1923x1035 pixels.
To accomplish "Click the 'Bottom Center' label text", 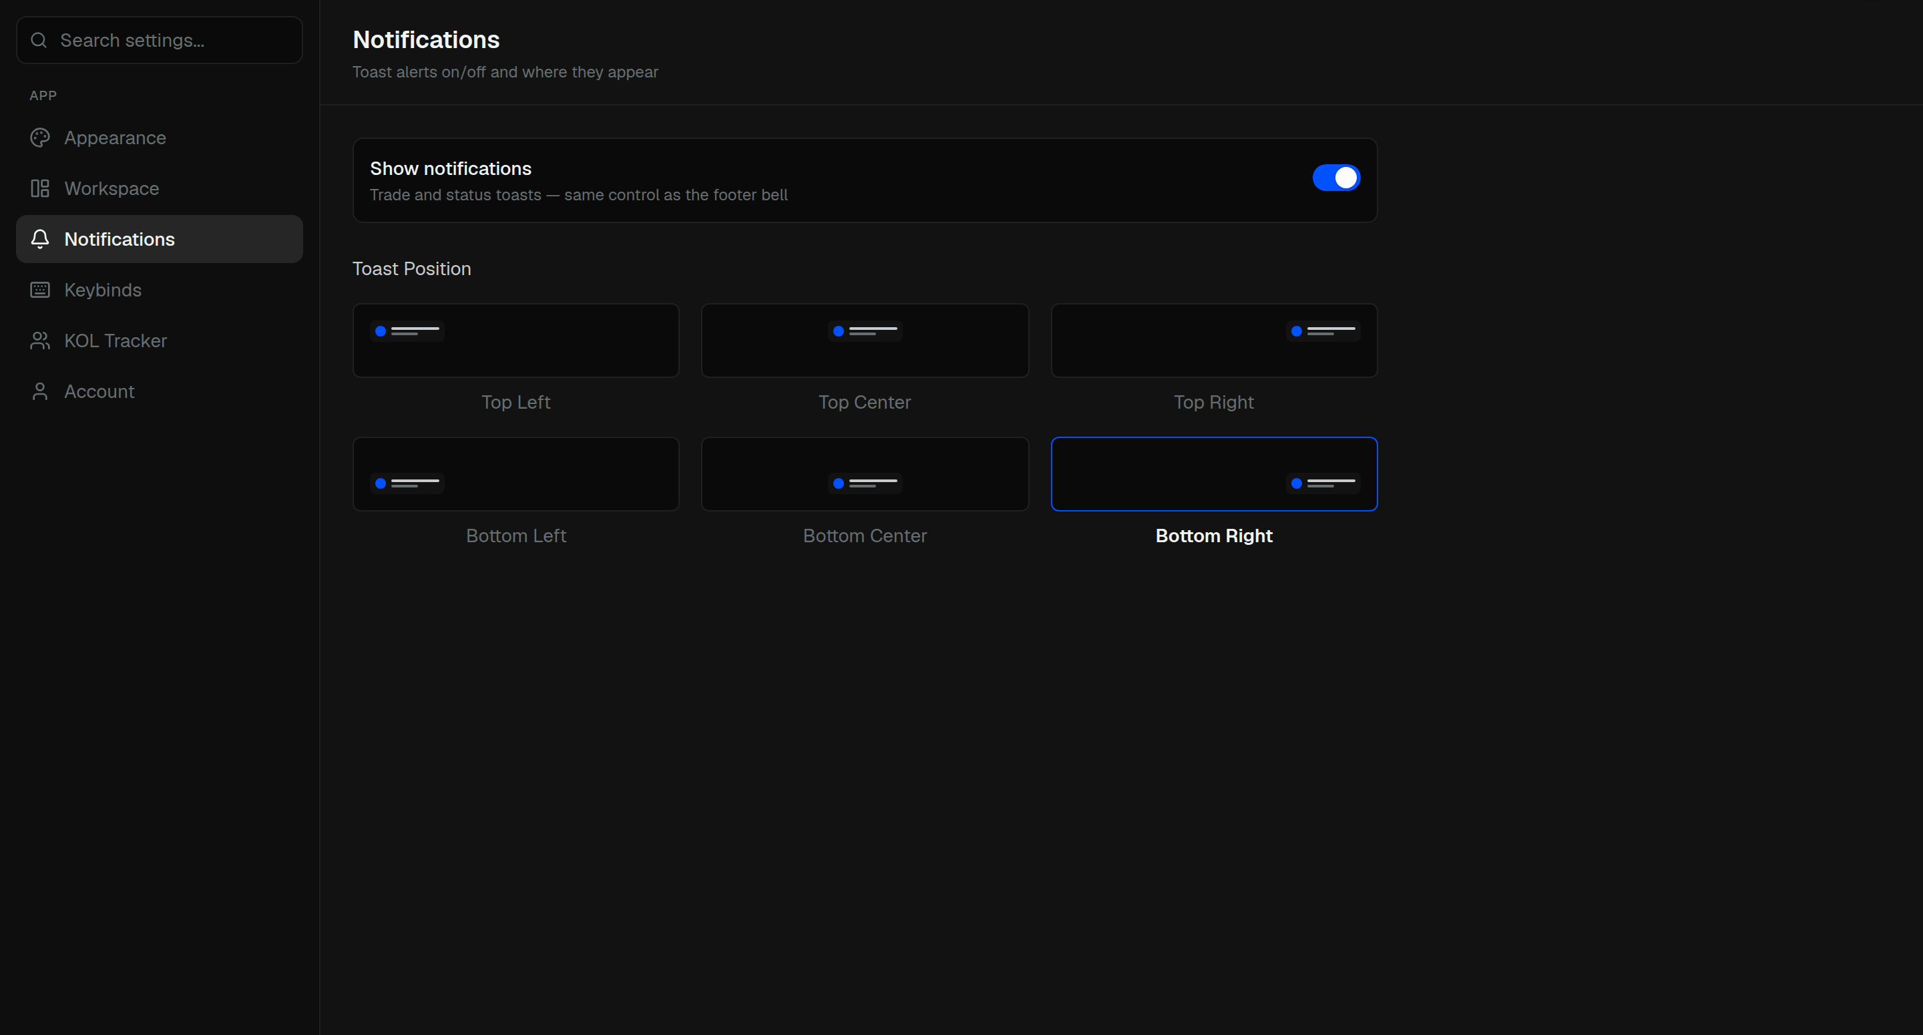I will [865, 536].
